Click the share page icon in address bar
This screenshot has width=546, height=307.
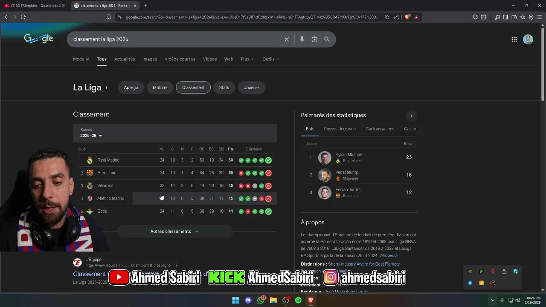tap(397, 17)
